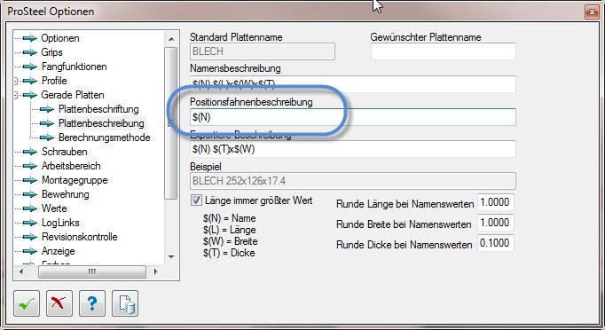Click the arrow icon beside Werte
Screen dimensions: 605x330
point(29,208)
